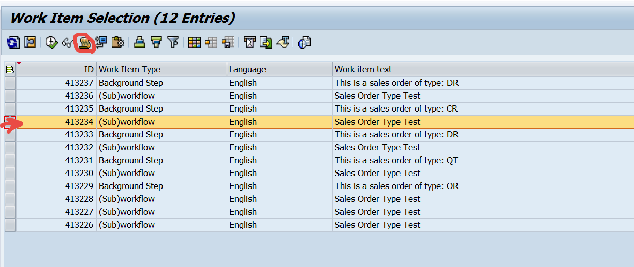Select the row marker for ID 413226
Screen dimensions: 634x267
pyautogui.click(x=10, y=225)
